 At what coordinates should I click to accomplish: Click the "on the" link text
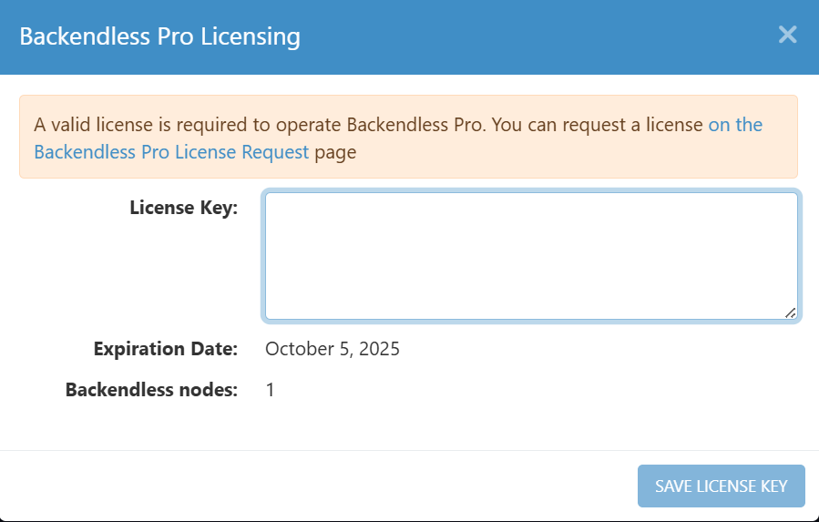[735, 125]
